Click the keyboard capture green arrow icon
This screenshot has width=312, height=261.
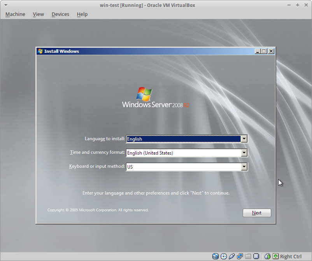tap(275, 256)
